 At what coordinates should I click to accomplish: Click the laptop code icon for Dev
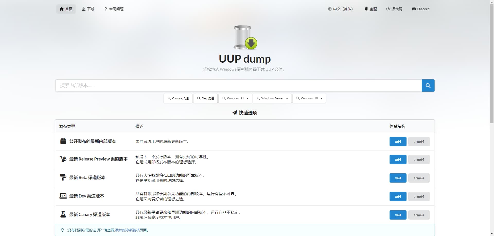coord(63,196)
